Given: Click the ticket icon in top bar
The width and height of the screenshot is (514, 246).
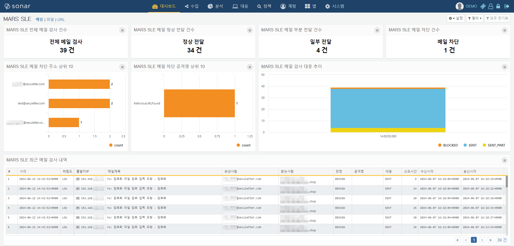Looking at the screenshot, I should pyautogui.click(x=483, y=6).
